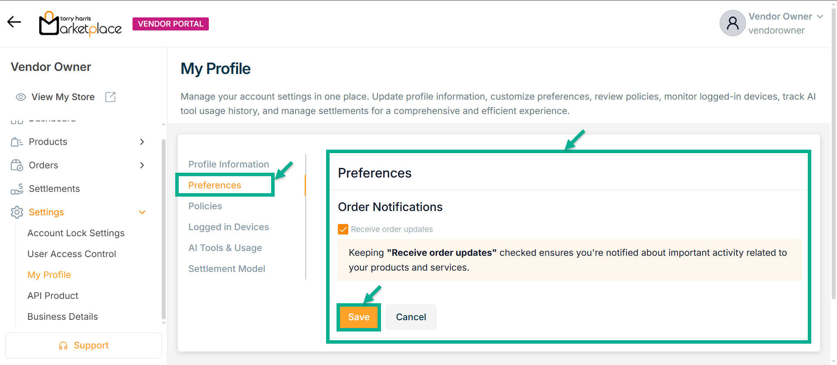Viewport: 837px width, 365px height.
Task: Click the Settlements money icon
Action: coord(17,189)
